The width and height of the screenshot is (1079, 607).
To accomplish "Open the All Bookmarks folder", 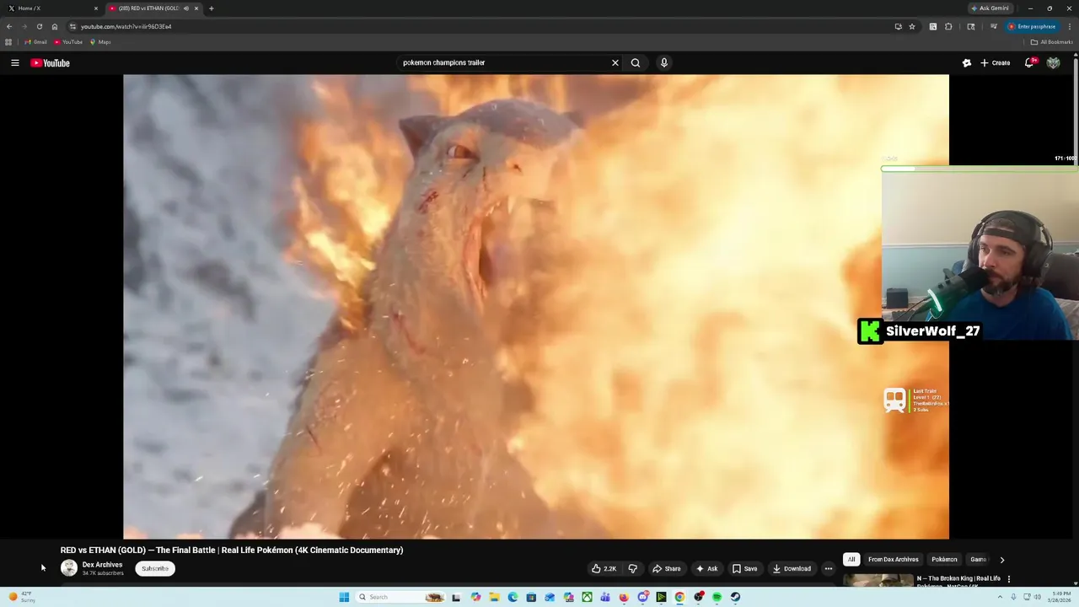I will click(x=1051, y=42).
